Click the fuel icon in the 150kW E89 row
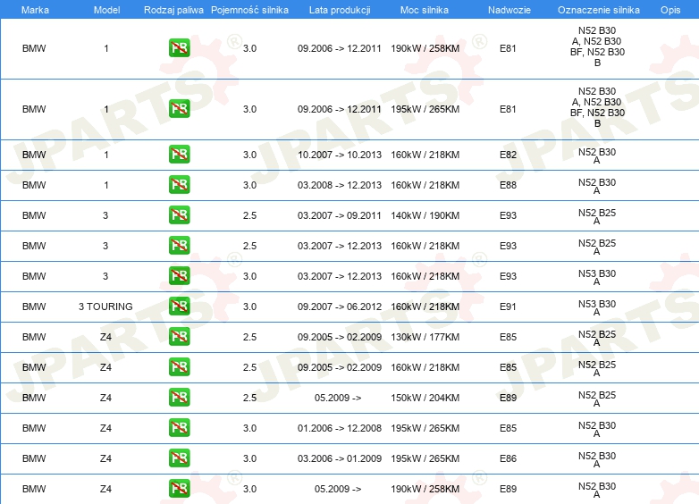The width and height of the screenshot is (699, 504). click(179, 397)
